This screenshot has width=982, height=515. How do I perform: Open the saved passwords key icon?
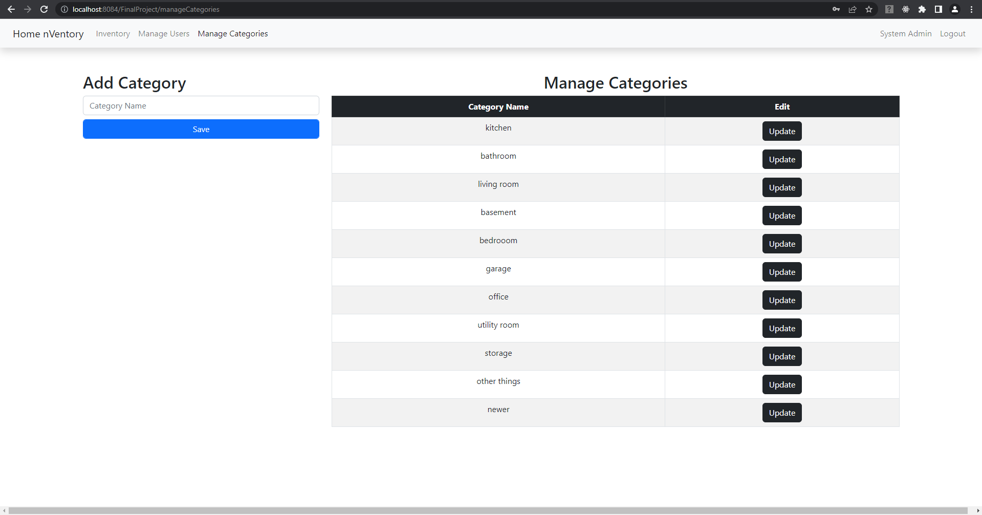(836, 9)
